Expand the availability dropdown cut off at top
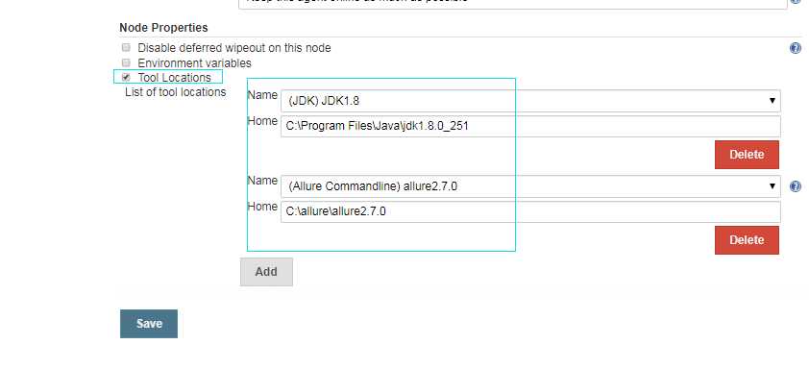 [x=513, y=4]
